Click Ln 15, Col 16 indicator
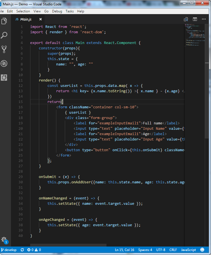The image size is (211, 255). 125,250
